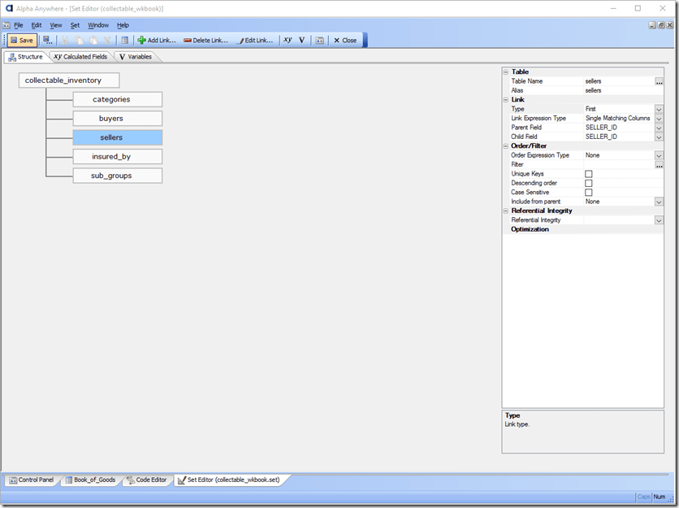Click the V variables toolbar icon

[x=302, y=40]
